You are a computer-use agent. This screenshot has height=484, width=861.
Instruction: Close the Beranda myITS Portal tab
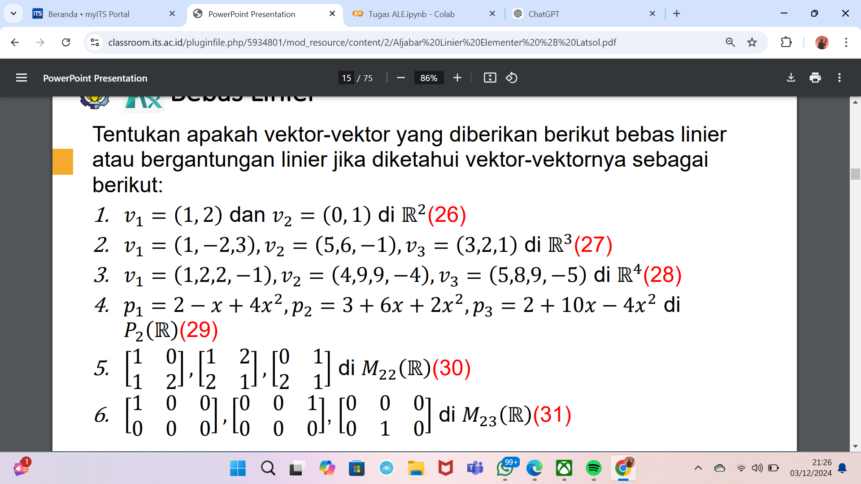(x=172, y=14)
